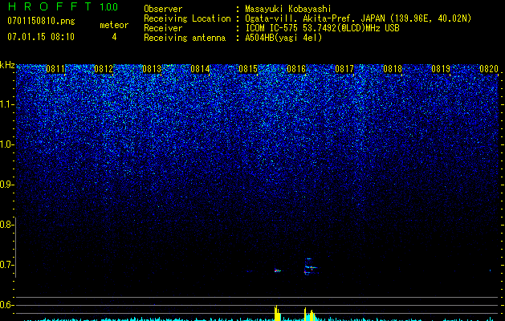
Task: Click the Receiving Location label
Action: [x=187, y=18]
